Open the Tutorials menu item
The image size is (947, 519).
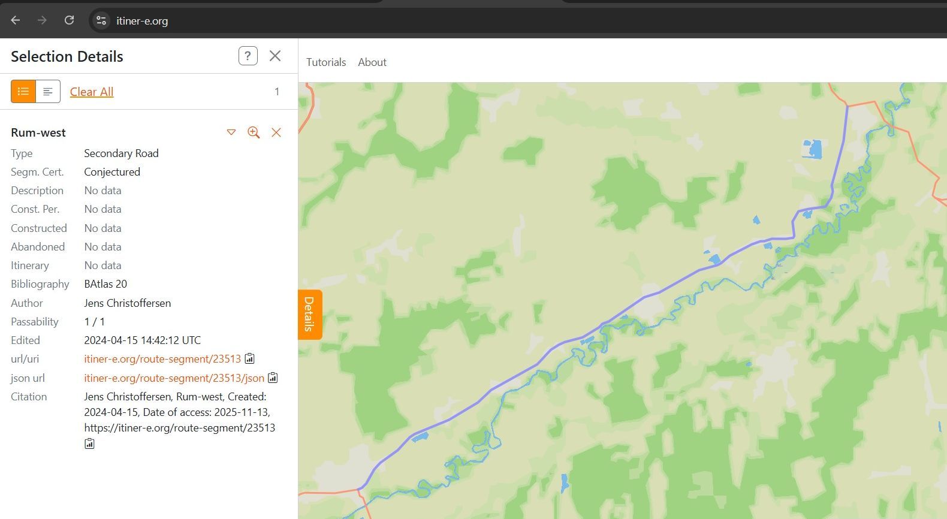click(326, 62)
